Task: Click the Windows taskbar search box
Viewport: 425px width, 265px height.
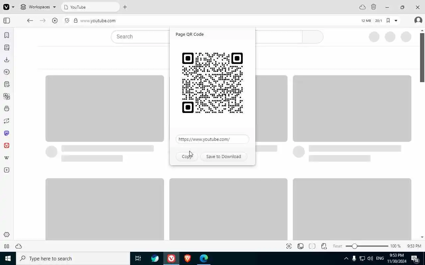Action: [x=73, y=258]
